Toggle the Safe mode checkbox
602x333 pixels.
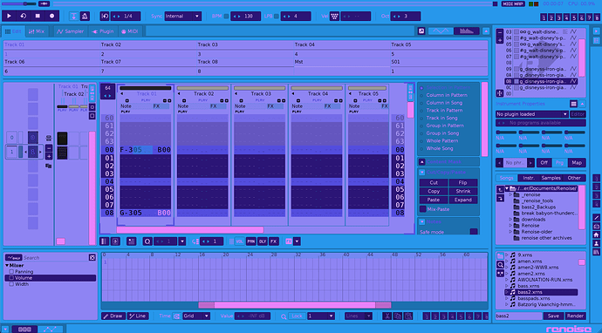[474, 232]
